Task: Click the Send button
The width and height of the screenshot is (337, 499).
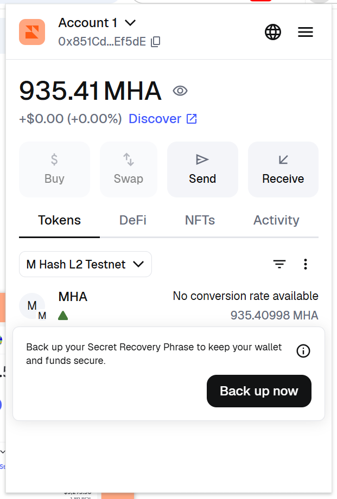Action: click(202, 169)
